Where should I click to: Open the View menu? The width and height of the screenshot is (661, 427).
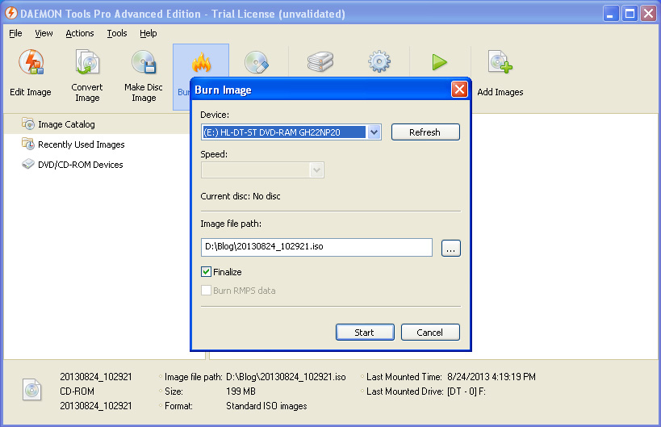coord(44,33)
